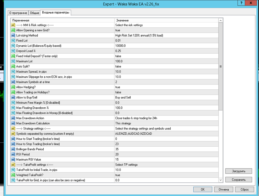Click the boolean icon beside Allow Hedging?
The width and height of the screenshot is (259, 196).
coord(13,87)
